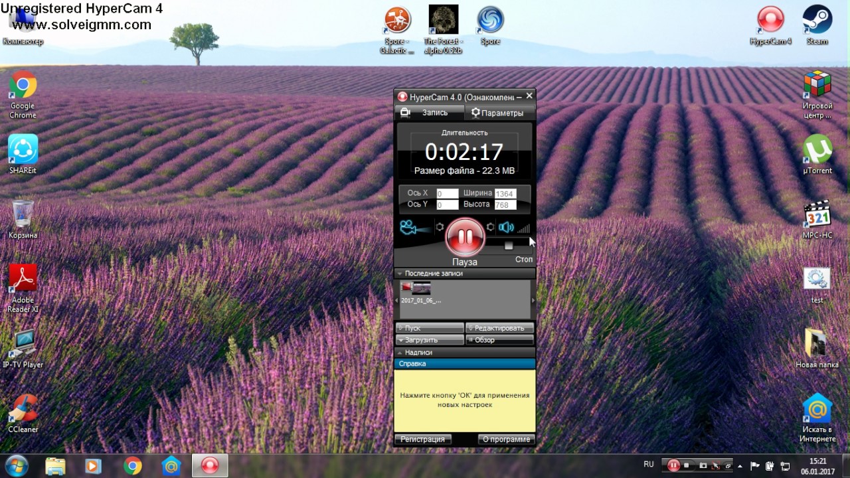Click the Ширина input field

(505, 193)
